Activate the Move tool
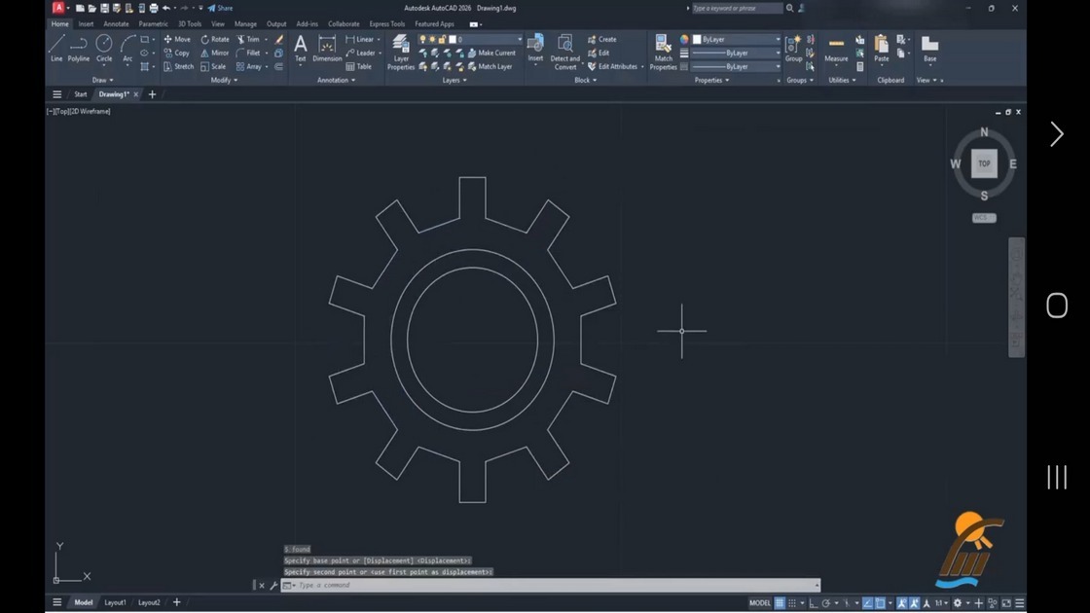Screen dimensions: 1090x613 176,40
